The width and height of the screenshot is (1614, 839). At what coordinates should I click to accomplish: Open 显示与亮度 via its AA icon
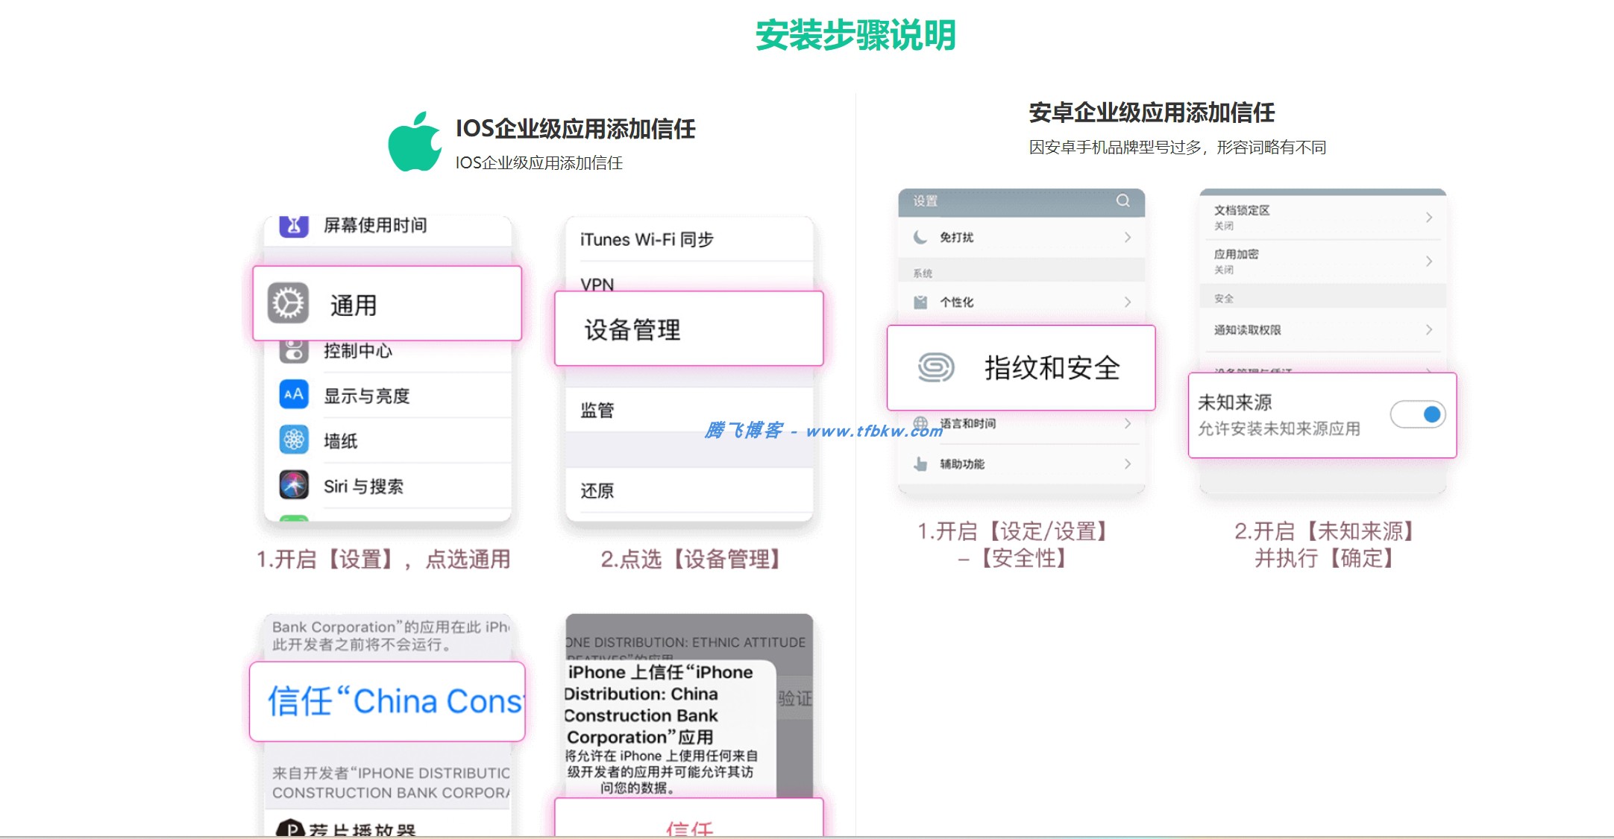pos(294,396)
